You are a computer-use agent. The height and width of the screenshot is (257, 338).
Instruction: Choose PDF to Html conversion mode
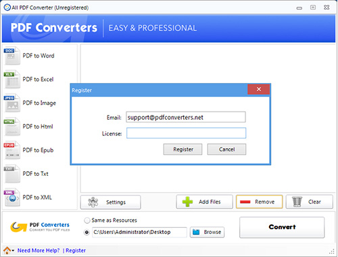click(x=38, y=126)
